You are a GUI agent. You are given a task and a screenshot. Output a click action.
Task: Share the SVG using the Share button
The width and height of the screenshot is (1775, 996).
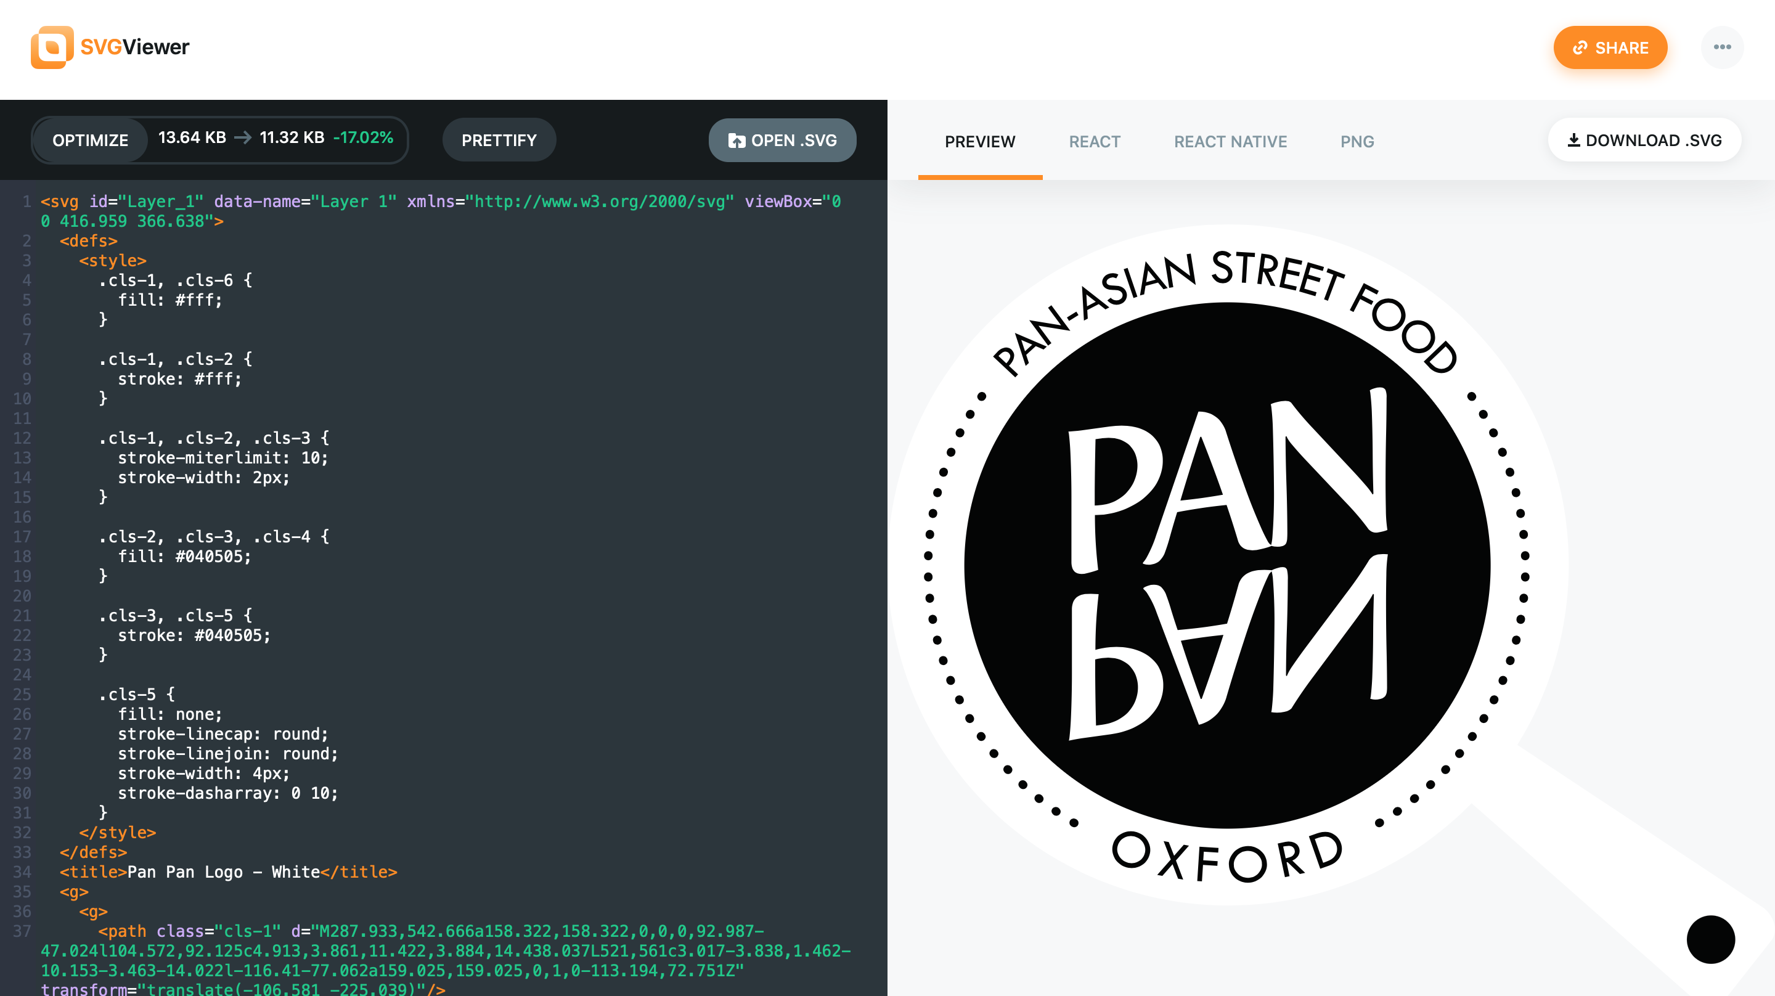[1610, 47]
